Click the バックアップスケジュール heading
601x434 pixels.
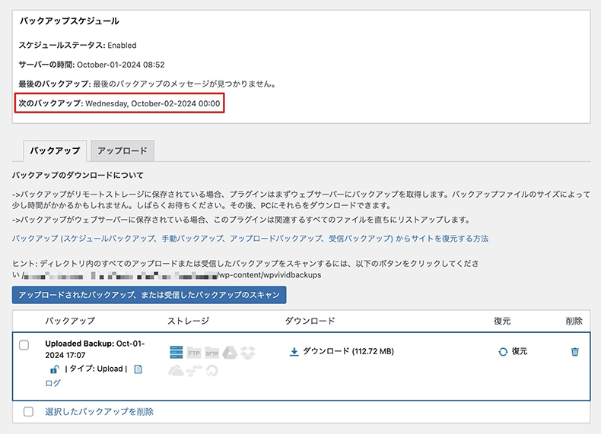69,21
